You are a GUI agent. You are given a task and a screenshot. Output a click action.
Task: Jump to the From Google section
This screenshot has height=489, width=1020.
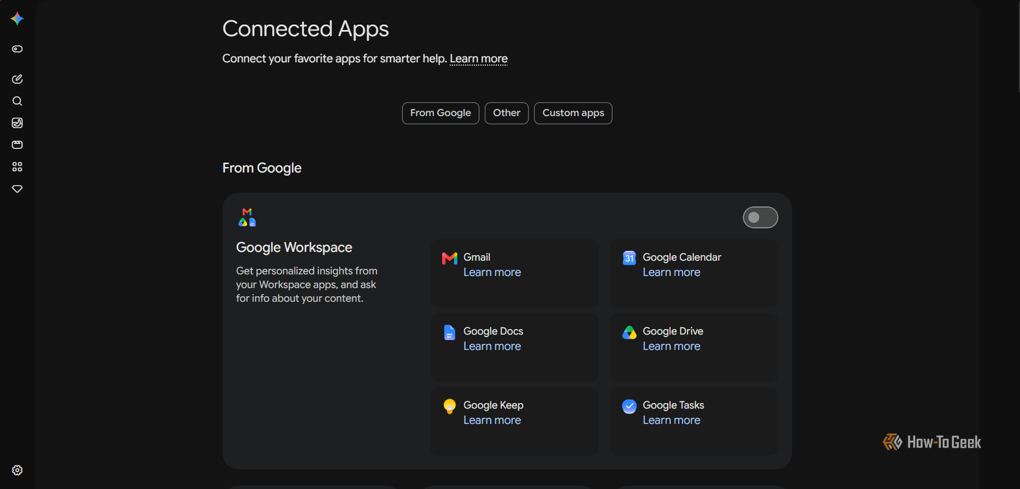(x=440, y=113)
